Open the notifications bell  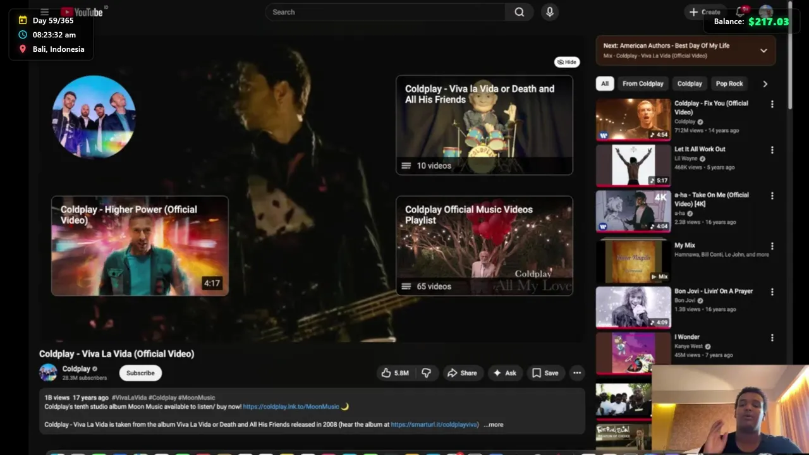pos(741,12)
